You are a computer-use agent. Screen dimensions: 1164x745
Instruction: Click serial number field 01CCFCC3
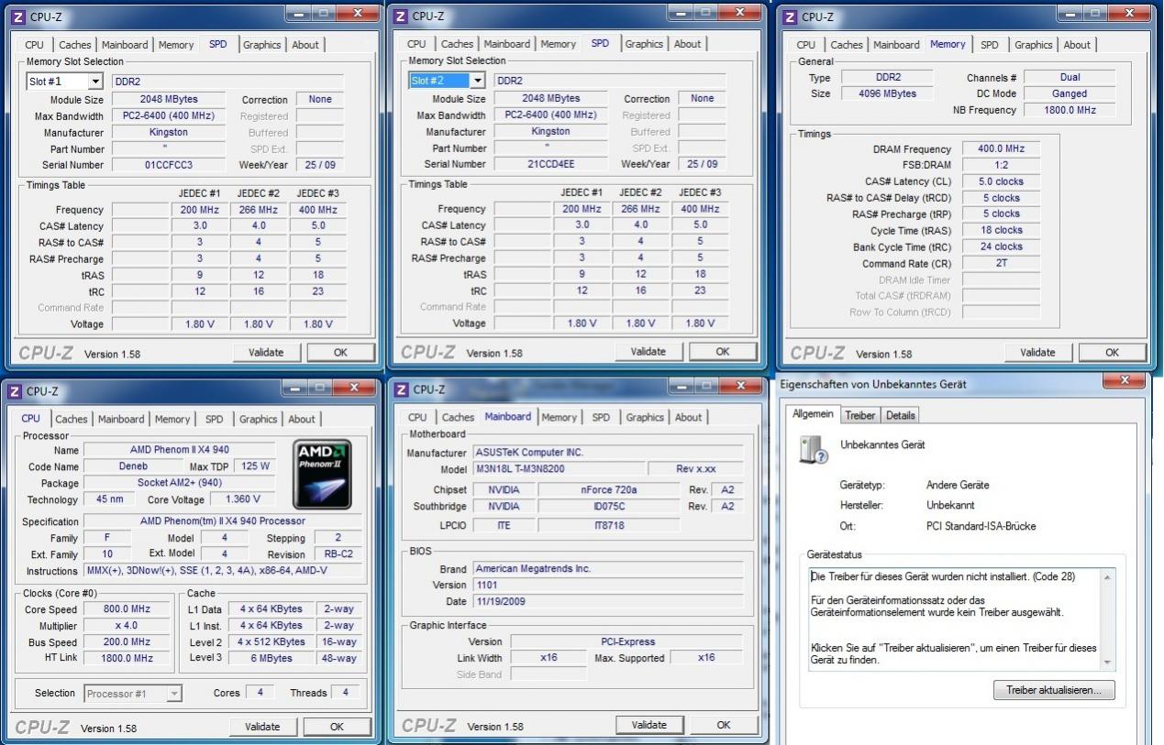point(169,165)
